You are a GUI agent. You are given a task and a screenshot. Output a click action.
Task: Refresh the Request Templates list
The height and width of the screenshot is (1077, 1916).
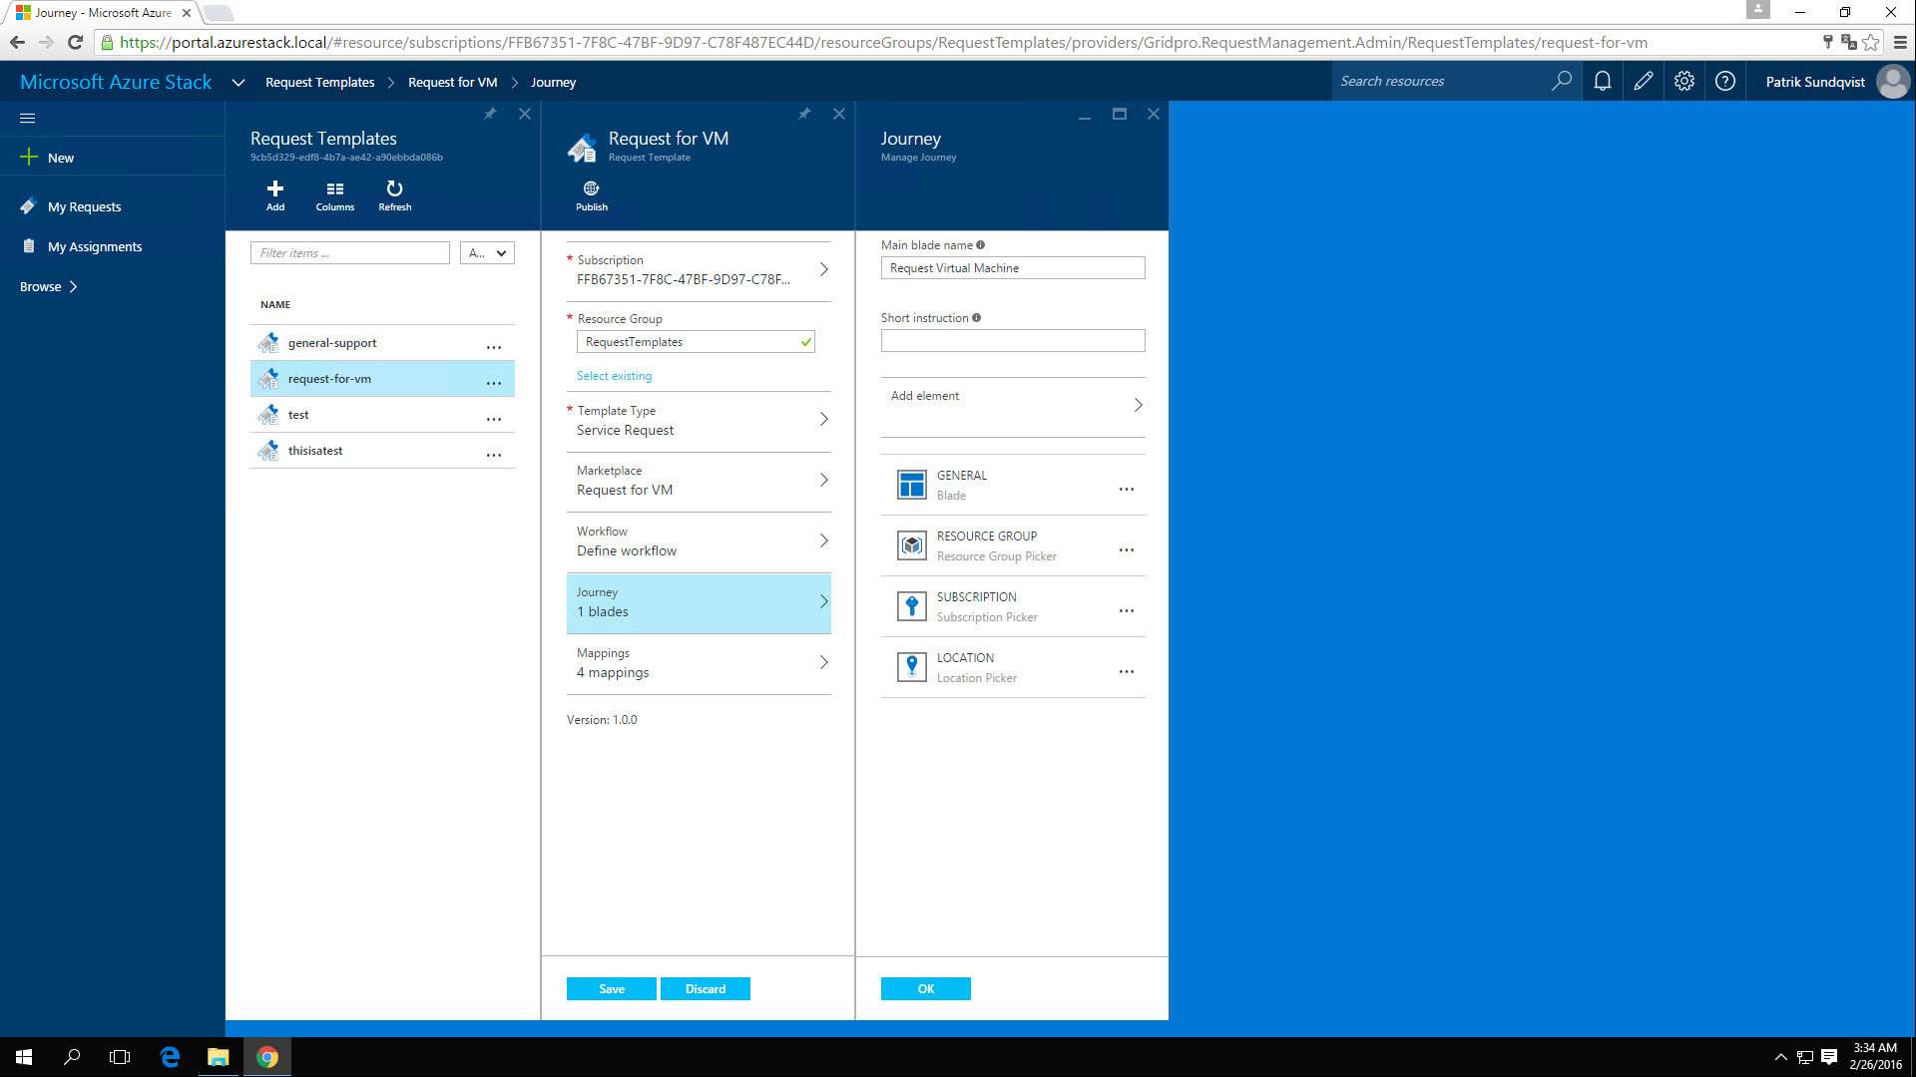[395, 195]
